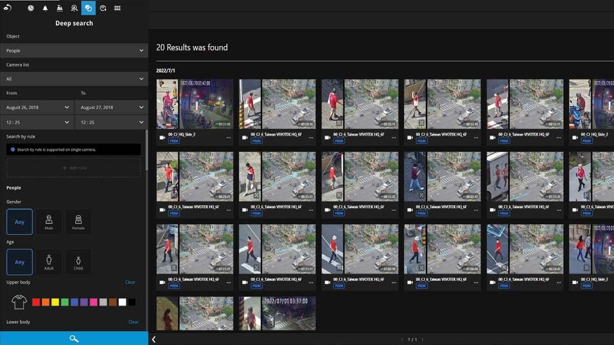The width and height of the screenshot is (614, 345).
Task: Open the To date dropdown August 27, 2018
Action: (111, 107)
